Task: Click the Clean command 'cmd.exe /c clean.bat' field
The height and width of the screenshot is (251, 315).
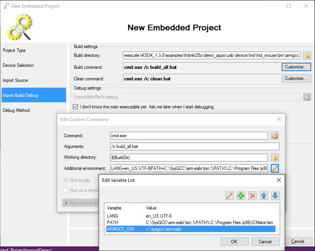Action: point(202,79)
